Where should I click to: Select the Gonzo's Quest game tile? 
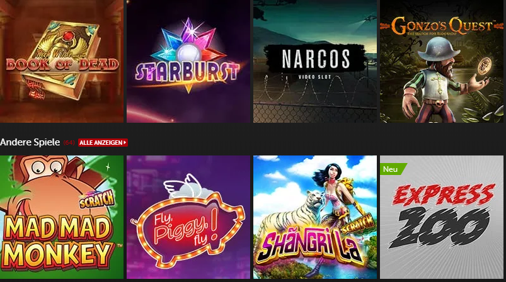point(442,61)
